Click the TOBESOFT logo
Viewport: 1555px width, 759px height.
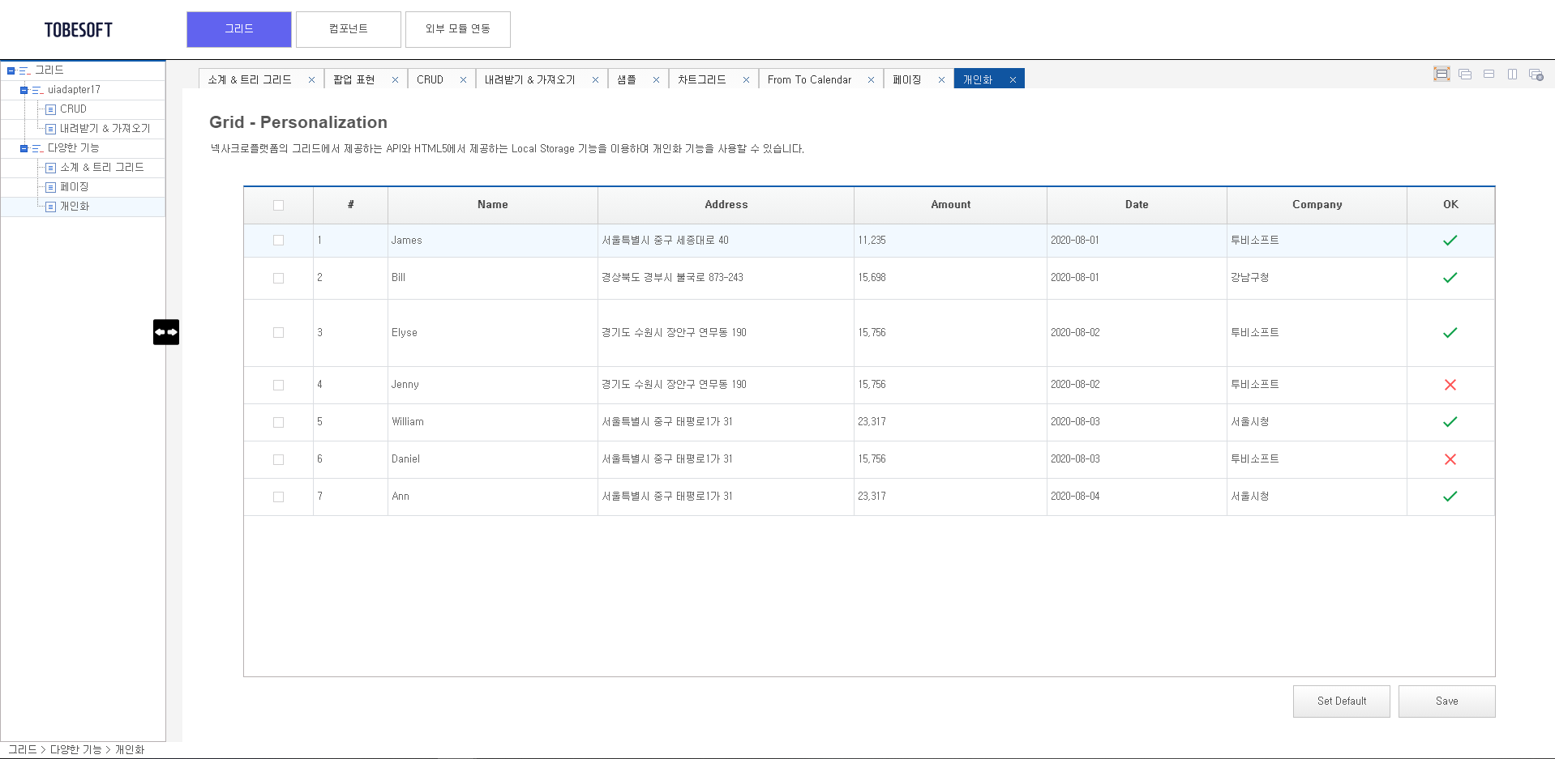click(x=77, y=29)
